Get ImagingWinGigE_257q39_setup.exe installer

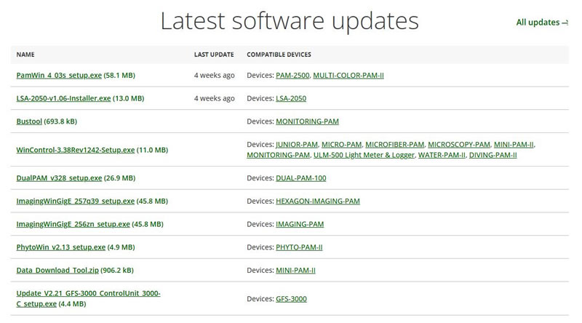pos(75,201)
